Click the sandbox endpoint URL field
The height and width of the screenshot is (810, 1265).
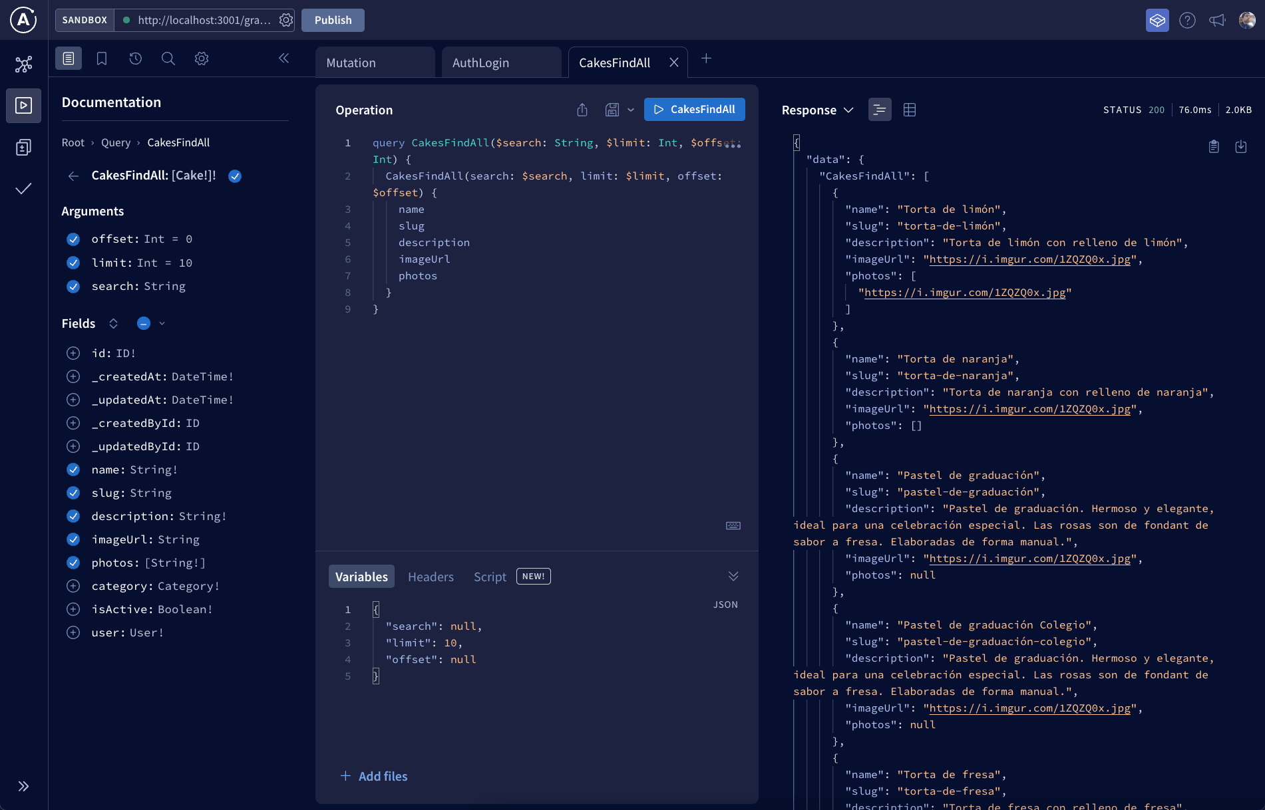(200, 20)
